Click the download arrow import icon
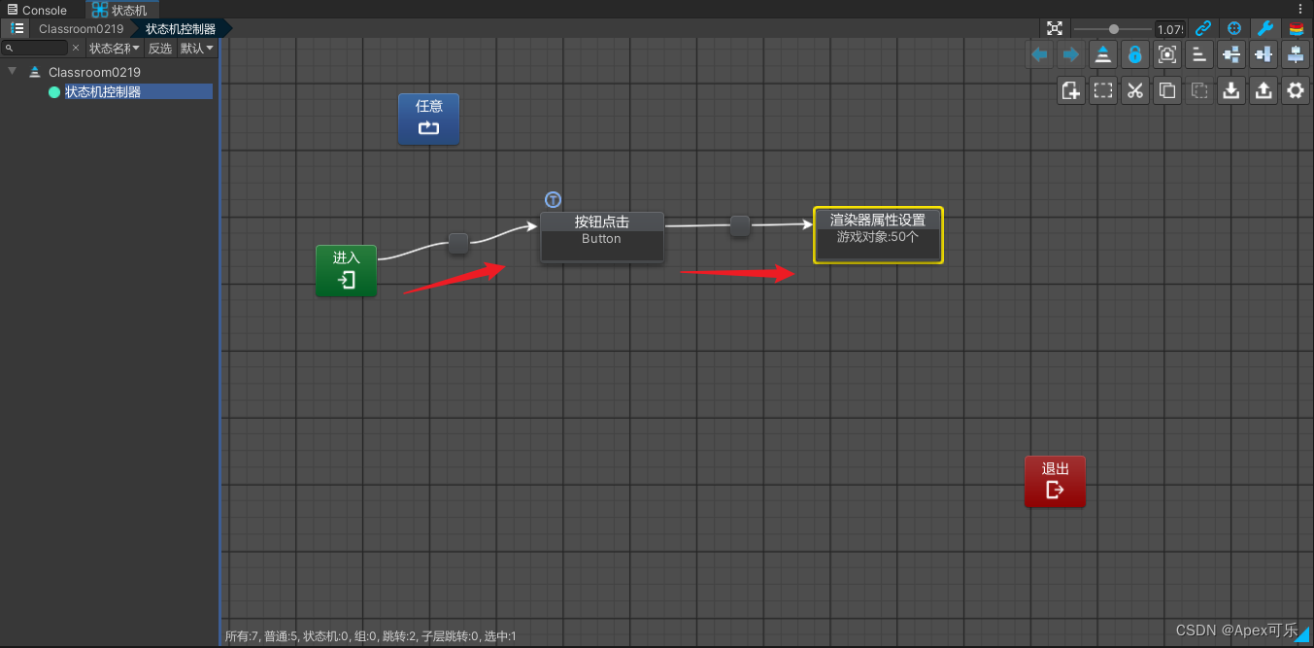Screen dimensions: 1314x648 point(1231,91)
